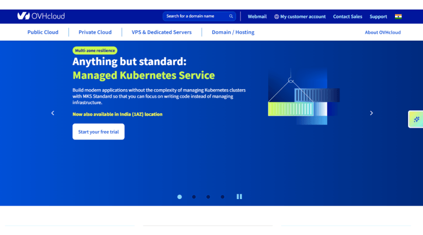The image size is (423, 235).
Task: Select the fourth carousel dot
Action: pyautogui.click(x=222, y=197)
